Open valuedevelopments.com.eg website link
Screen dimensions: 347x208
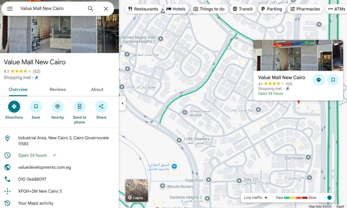[44, 167]
